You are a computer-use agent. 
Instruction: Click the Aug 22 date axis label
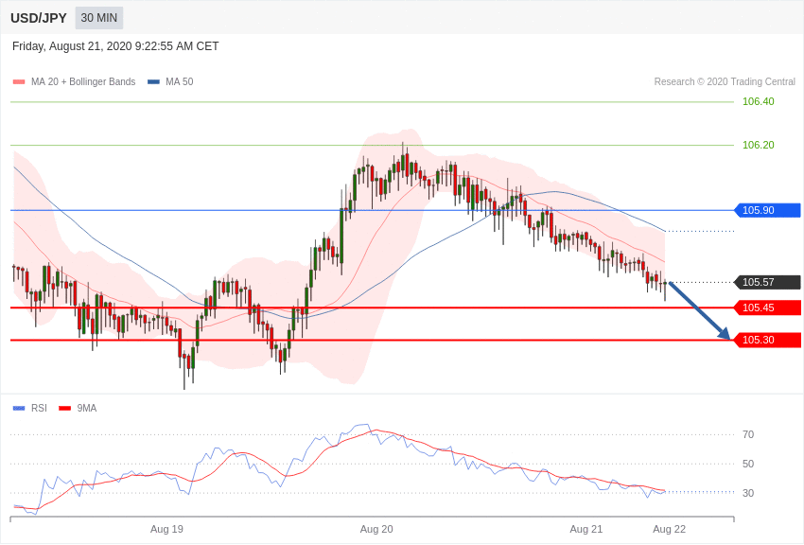point(669,529)
